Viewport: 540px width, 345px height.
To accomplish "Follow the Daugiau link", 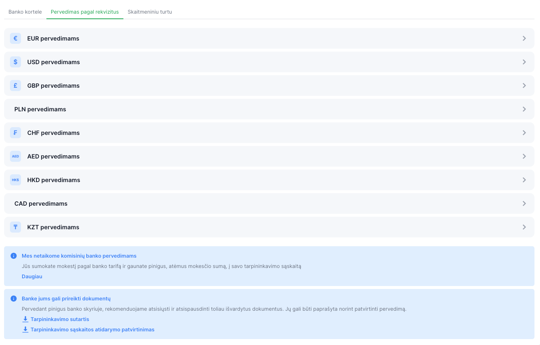I will (32, 276).
